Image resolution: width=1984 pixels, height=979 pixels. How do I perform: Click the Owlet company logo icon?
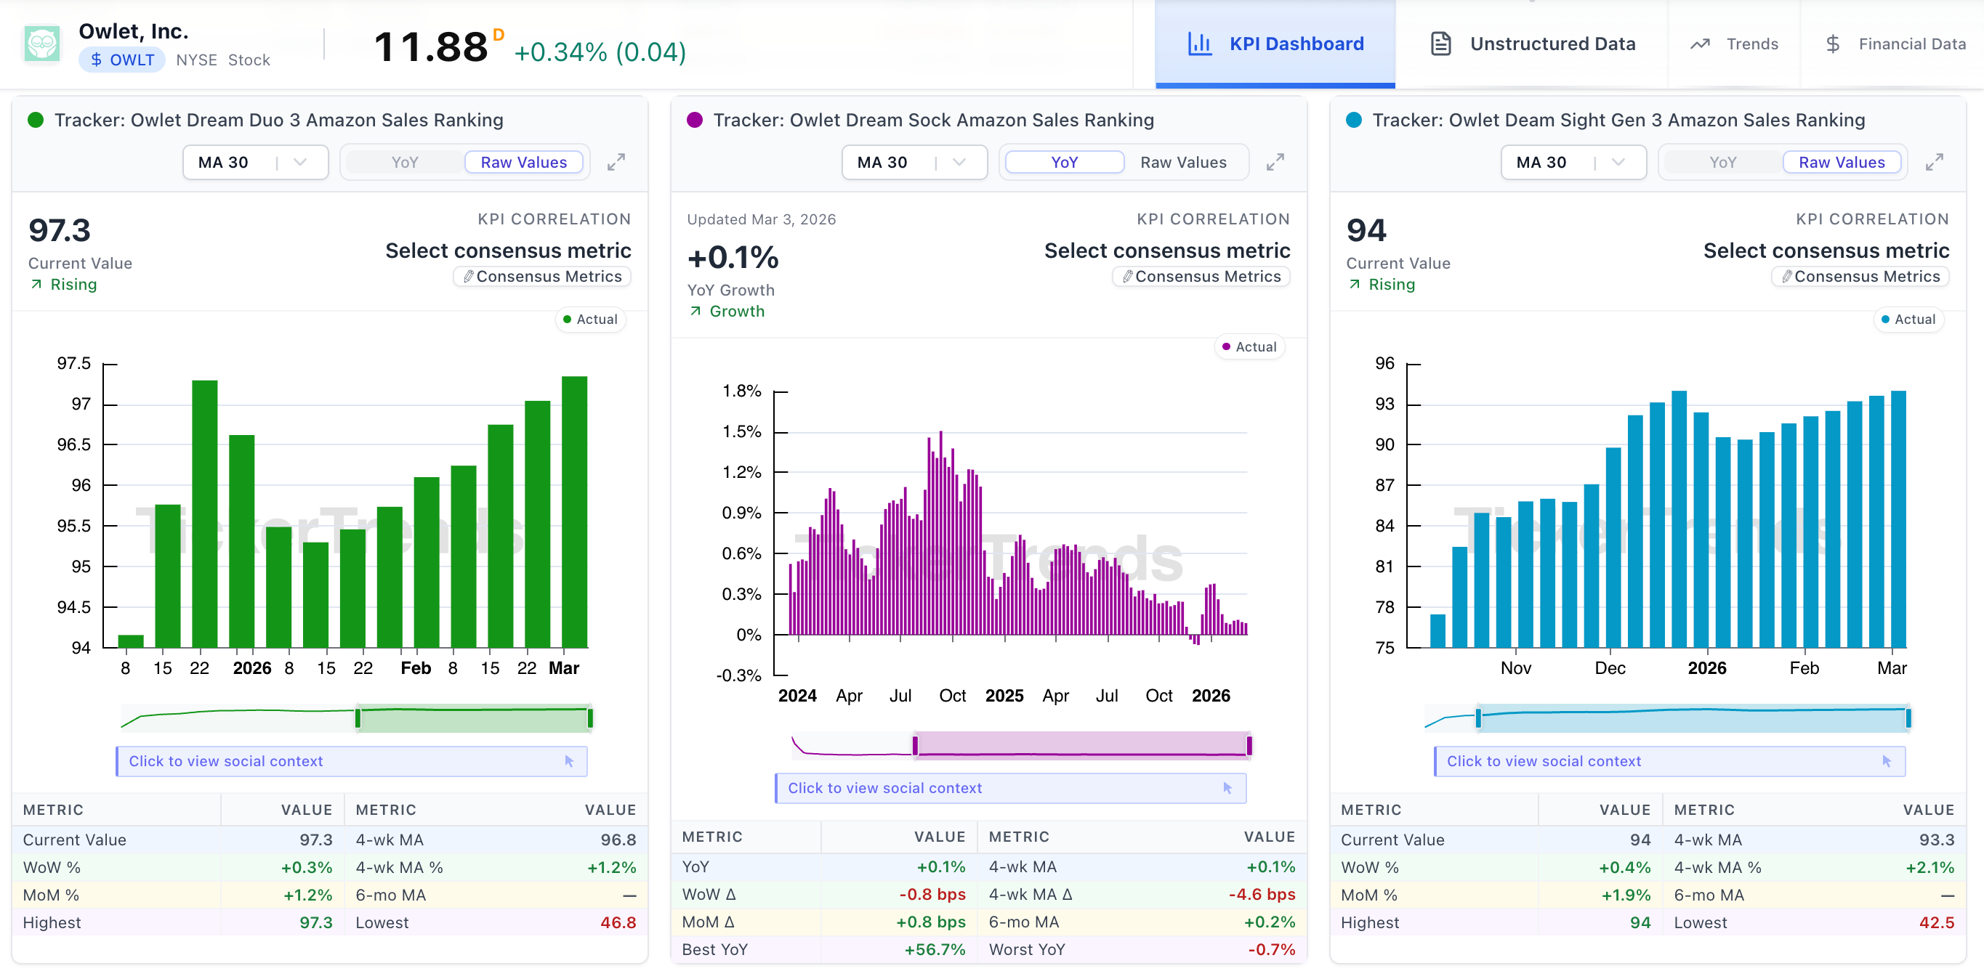pos(42,44)
